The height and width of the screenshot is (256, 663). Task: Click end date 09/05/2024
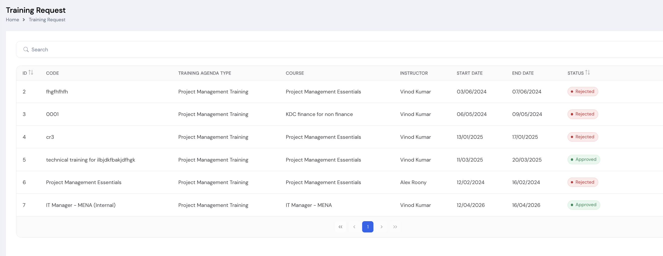tap(527, 114)
